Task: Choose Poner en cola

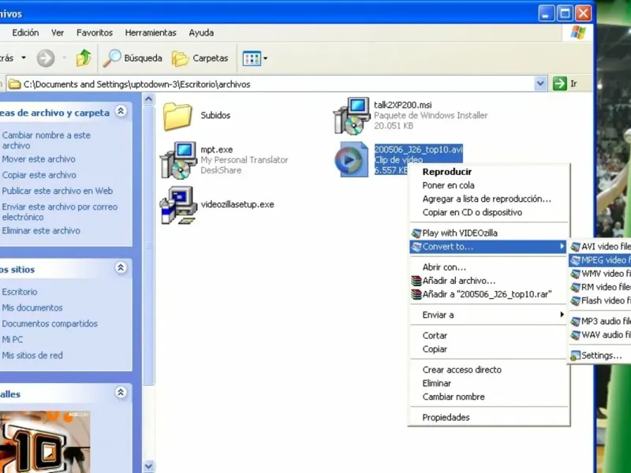Action: click(x=489, y=185)
